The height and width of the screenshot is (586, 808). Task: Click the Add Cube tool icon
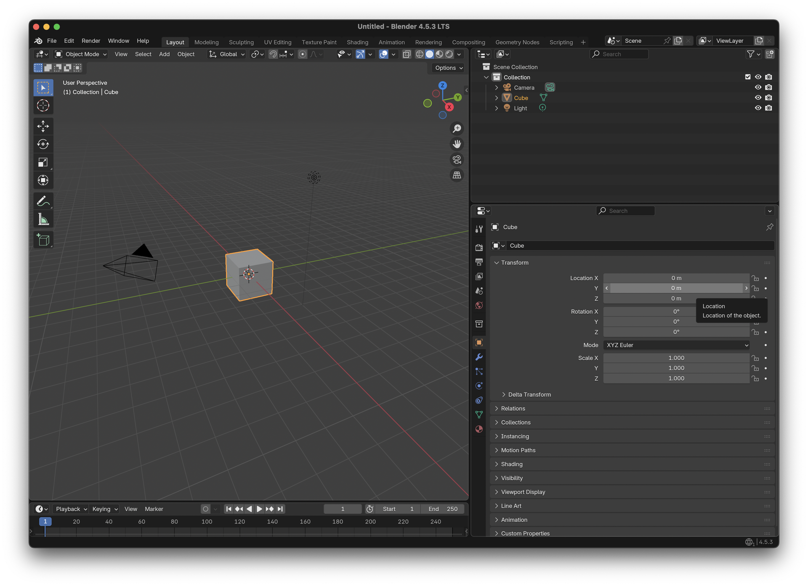coord(43,240)
